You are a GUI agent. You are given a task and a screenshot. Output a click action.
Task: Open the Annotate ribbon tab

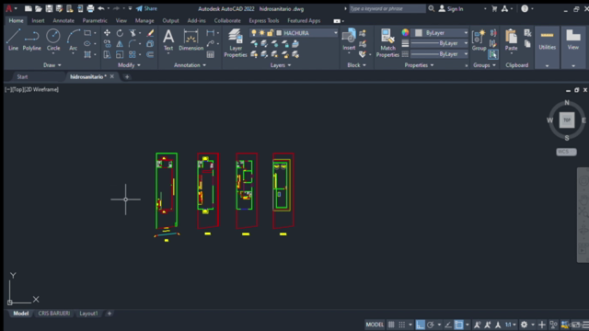point(64,20)
